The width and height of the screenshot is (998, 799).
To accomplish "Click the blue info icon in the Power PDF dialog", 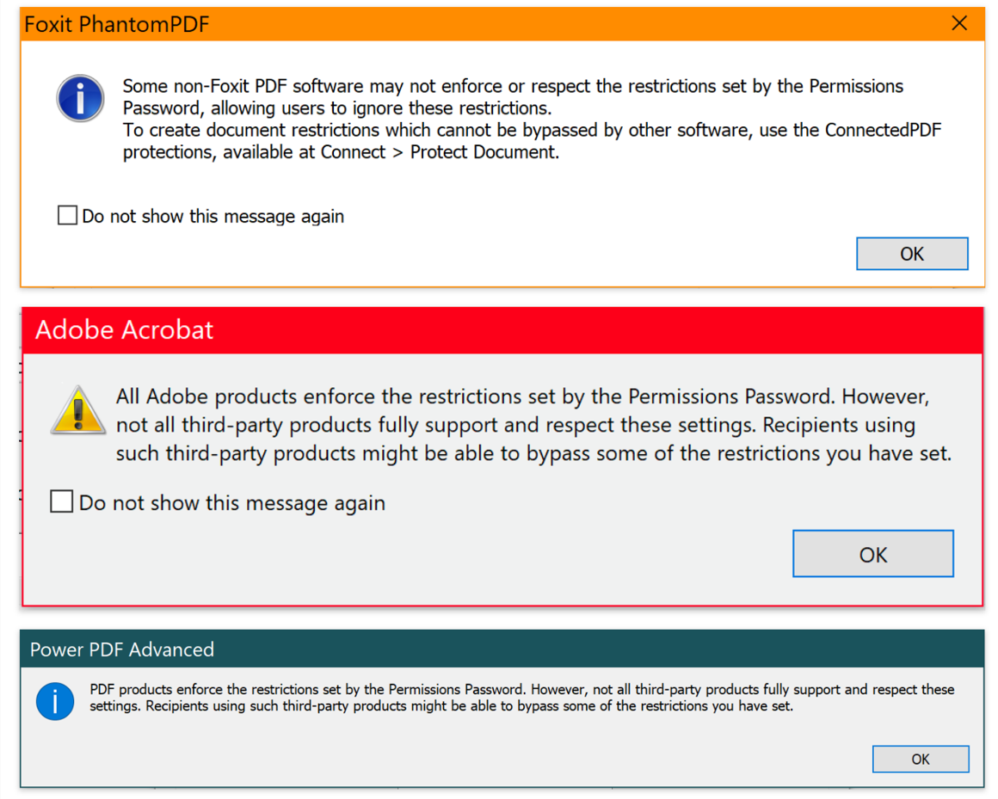I will [x=54, y=702].
